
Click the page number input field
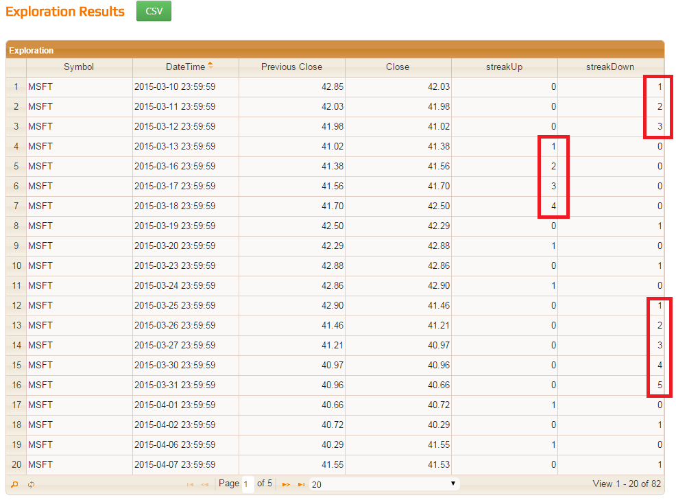point(248,484)
